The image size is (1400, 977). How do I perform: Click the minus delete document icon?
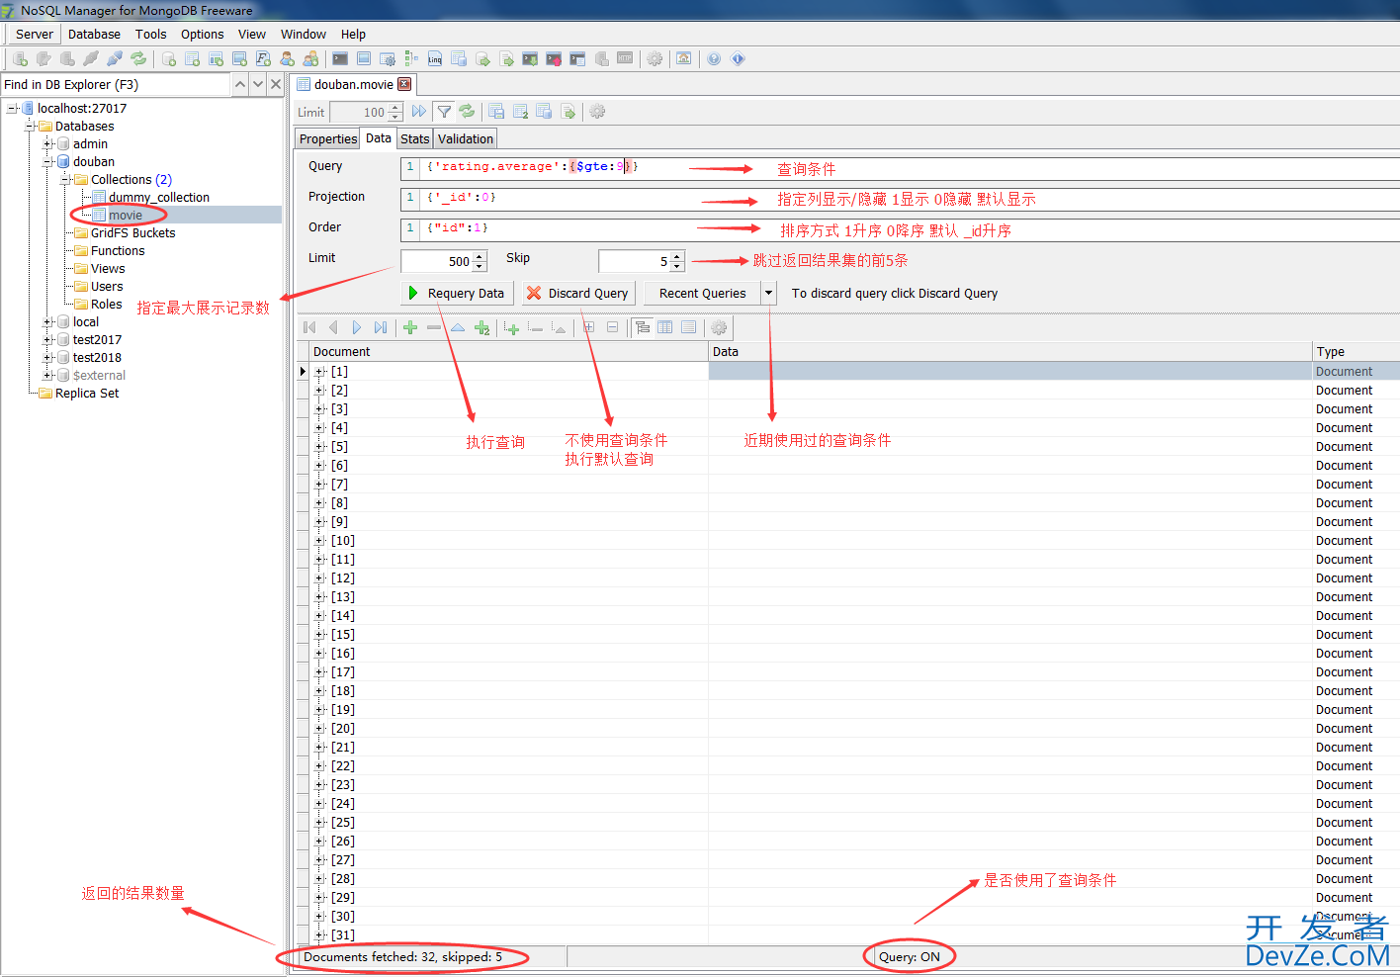[434, 327]
